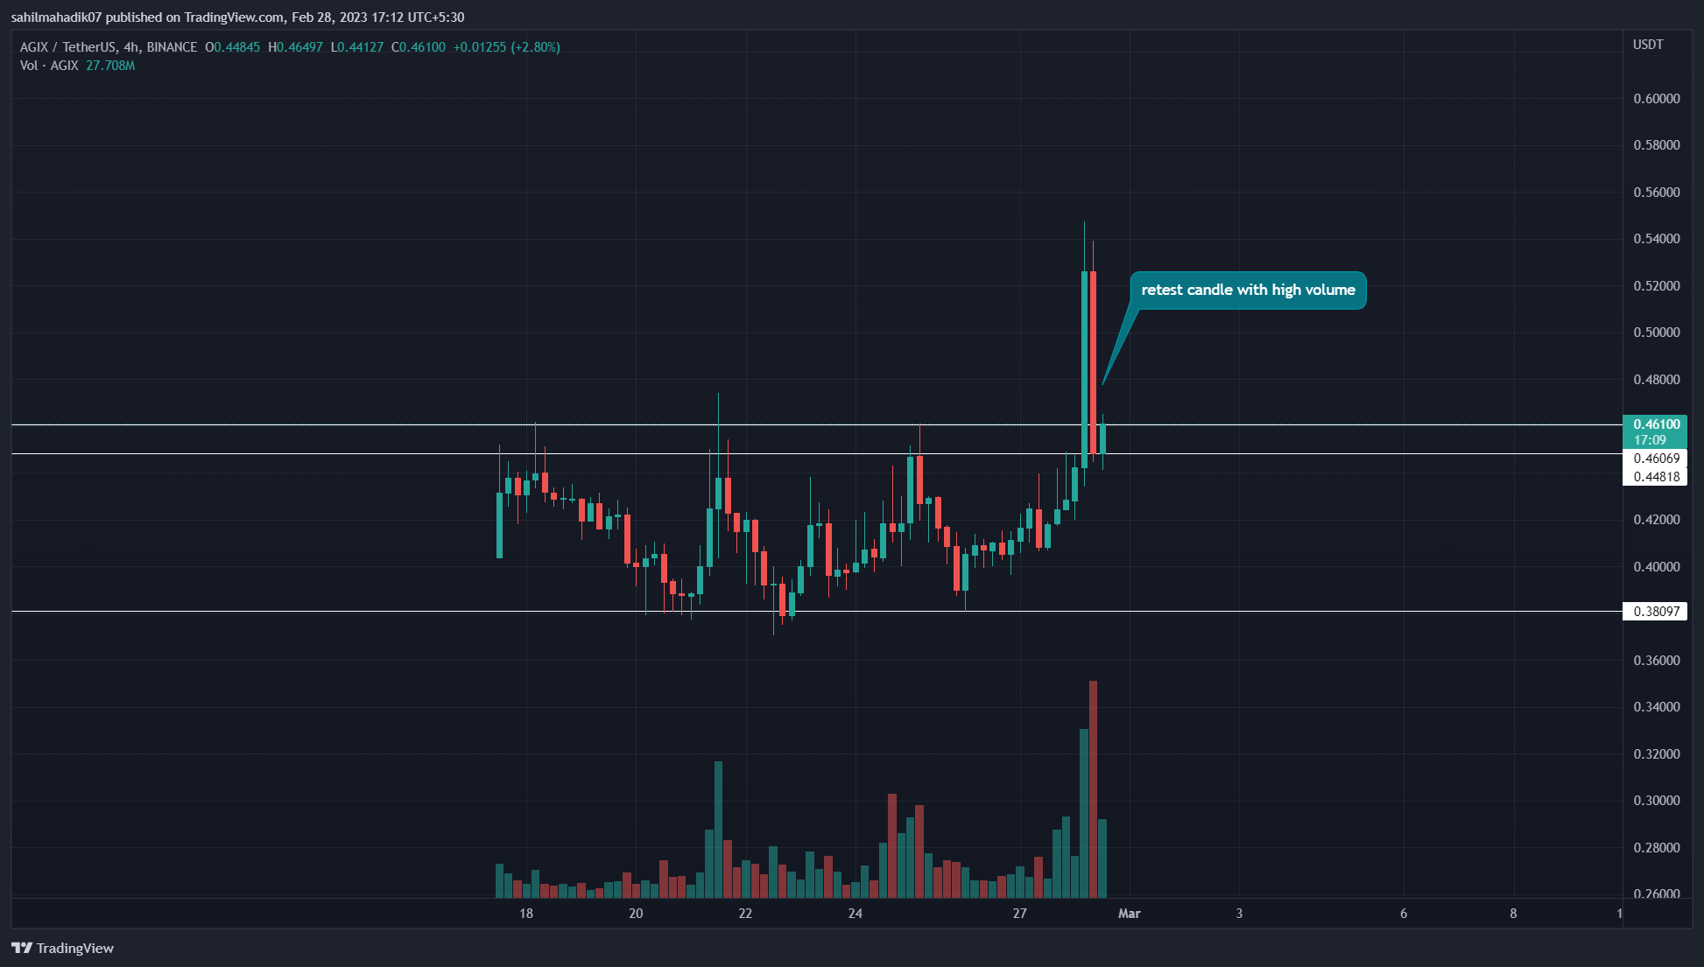Click the change value +0.01255 (+2.80%)

point(507,47)
